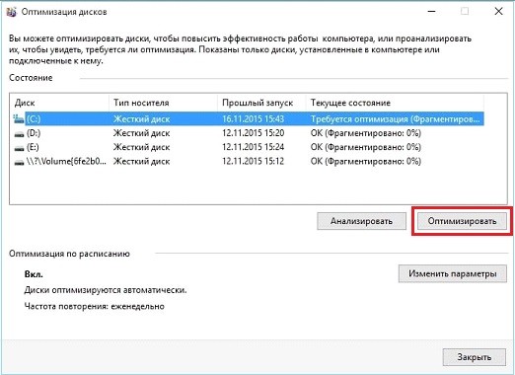This screenshot has width=515, height=375.
Task: Select the (D:) drive label text
Action: 34,133
